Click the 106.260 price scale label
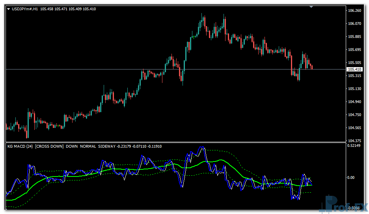Image resolution: width=369 pixels, height=214 pixels. pos(355,11)
